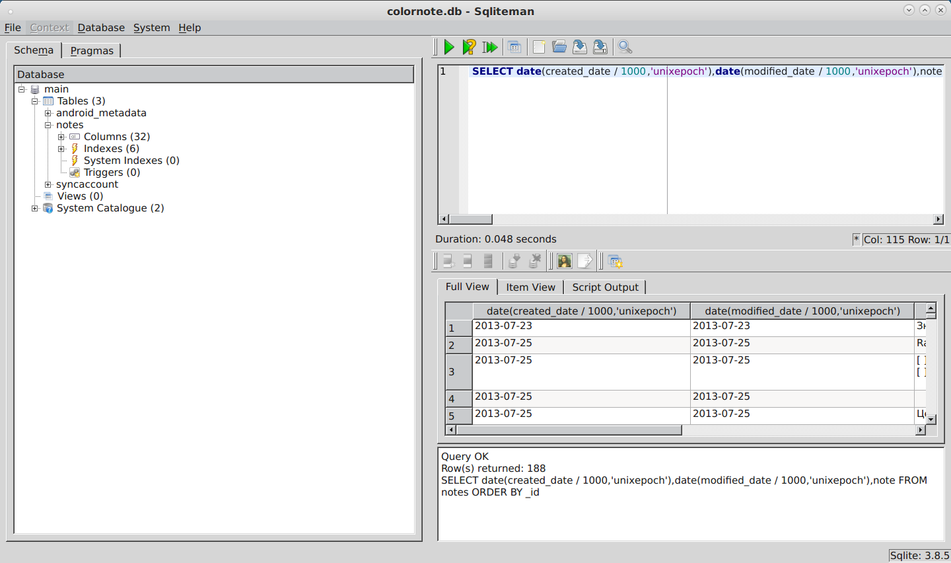Click result table scroll up arrow
Viewport: 951px width, 563px height.
pos(931,308)
